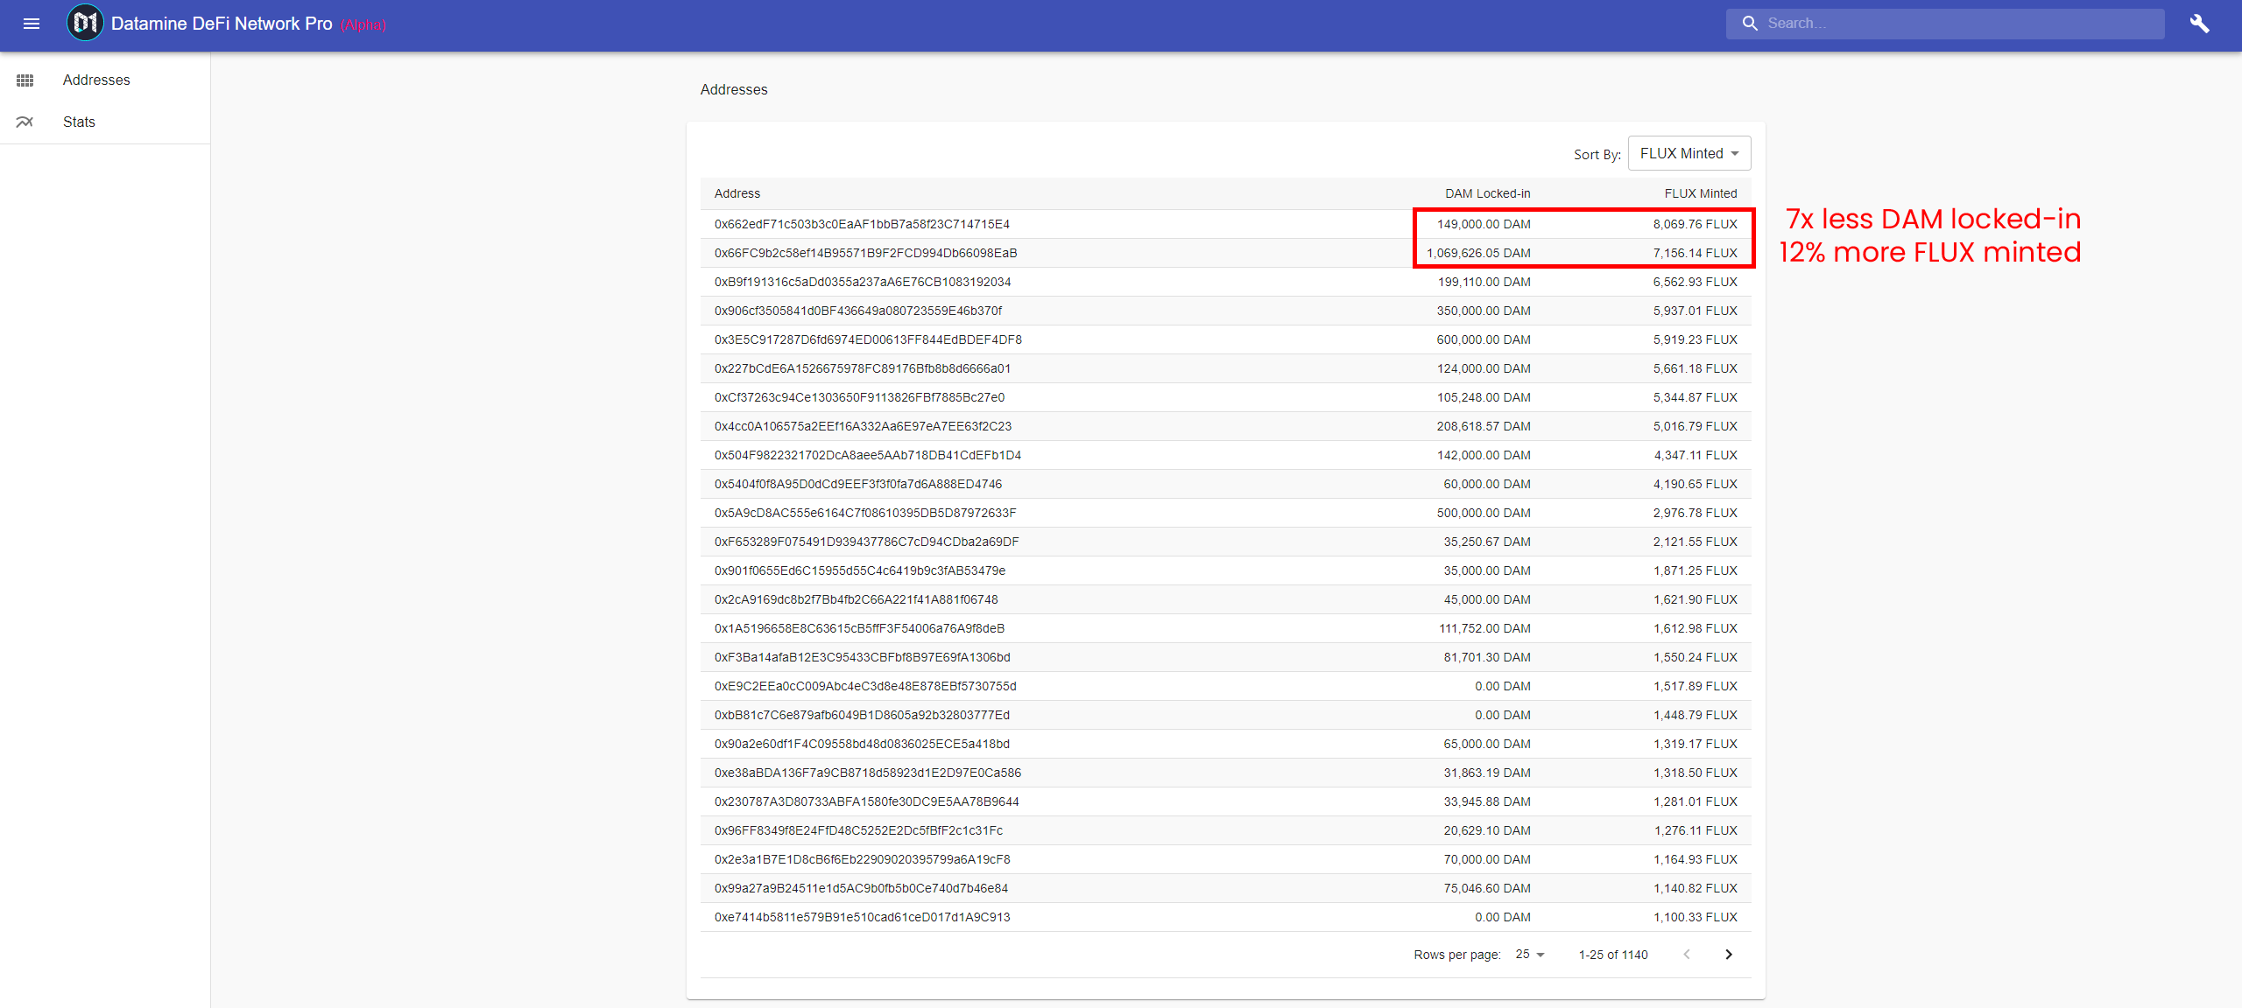Select address 0x662edF71c503b3c0EaAF1bbB7a58f23C714715E4
This screenshot has height=1008, width=2242.
(x=862, y=224)
